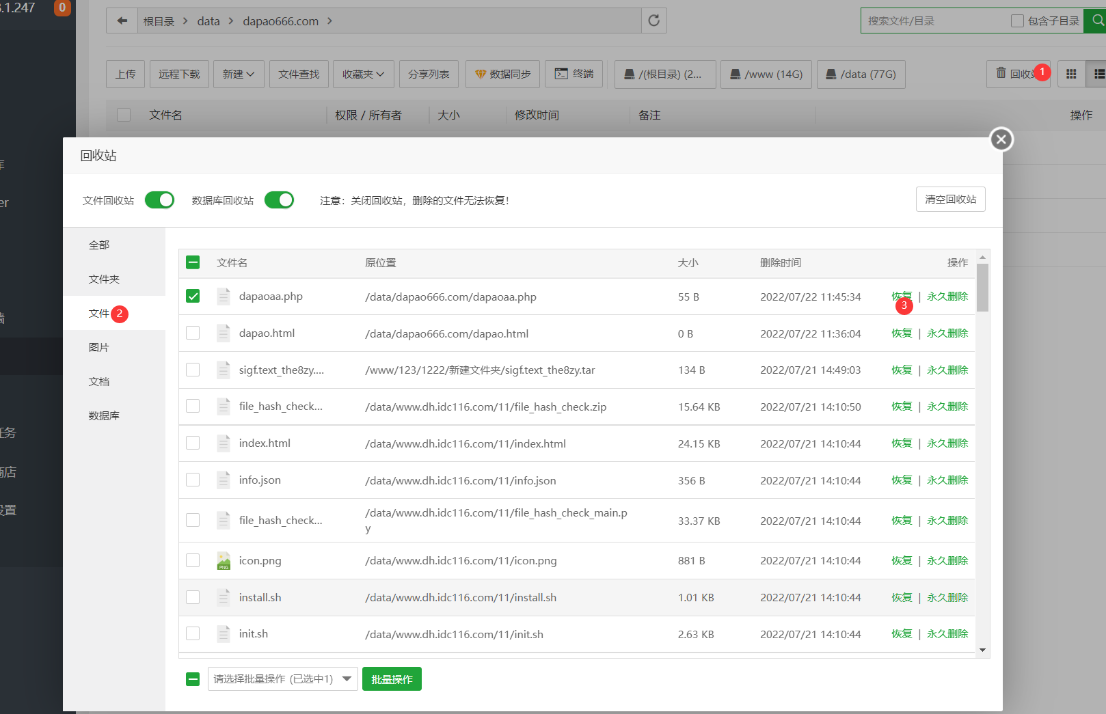Check the info.json row checkbox
This screenshot has height=714, width=1106.
click(x=193, y=480)
